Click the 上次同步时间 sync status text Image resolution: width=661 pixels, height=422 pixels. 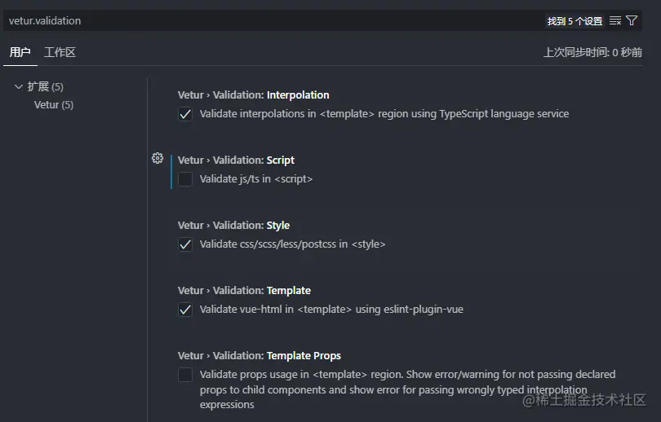[x=592, y=52]
